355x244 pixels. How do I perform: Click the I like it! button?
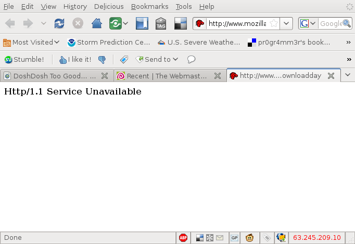75,59
